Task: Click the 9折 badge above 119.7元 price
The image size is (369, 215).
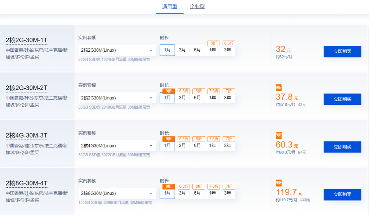Action: click(279, 183)
